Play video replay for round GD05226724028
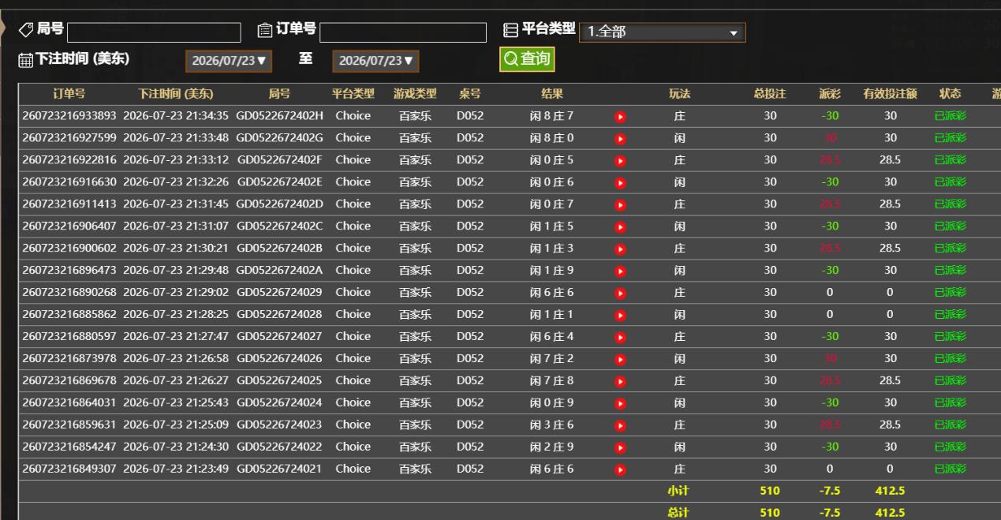Viewport: 1001px width, 520px height. (x=620, y=316)
